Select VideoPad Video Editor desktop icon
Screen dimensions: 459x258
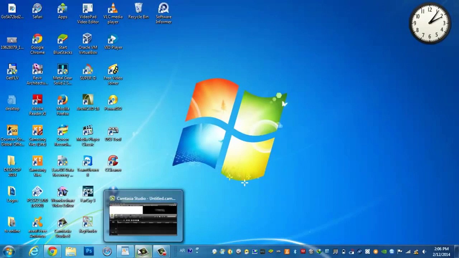pyautogui.click(x=88, y=14)
